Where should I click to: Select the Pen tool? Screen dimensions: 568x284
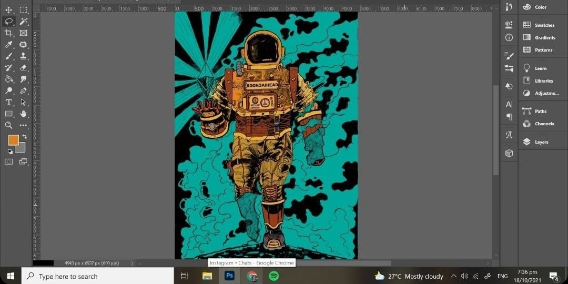click(24, 90)
